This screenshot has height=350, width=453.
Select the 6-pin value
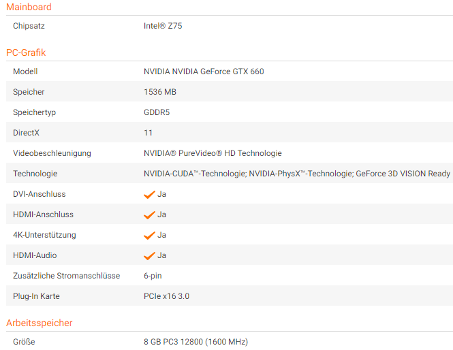(x=153, y=276)
